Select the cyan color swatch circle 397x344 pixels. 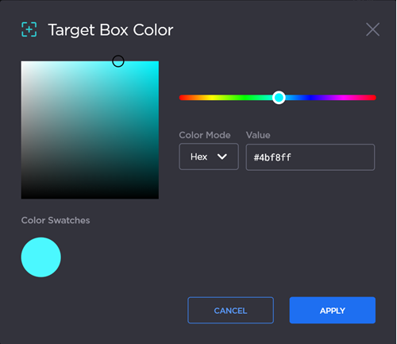tap(41, 257)
